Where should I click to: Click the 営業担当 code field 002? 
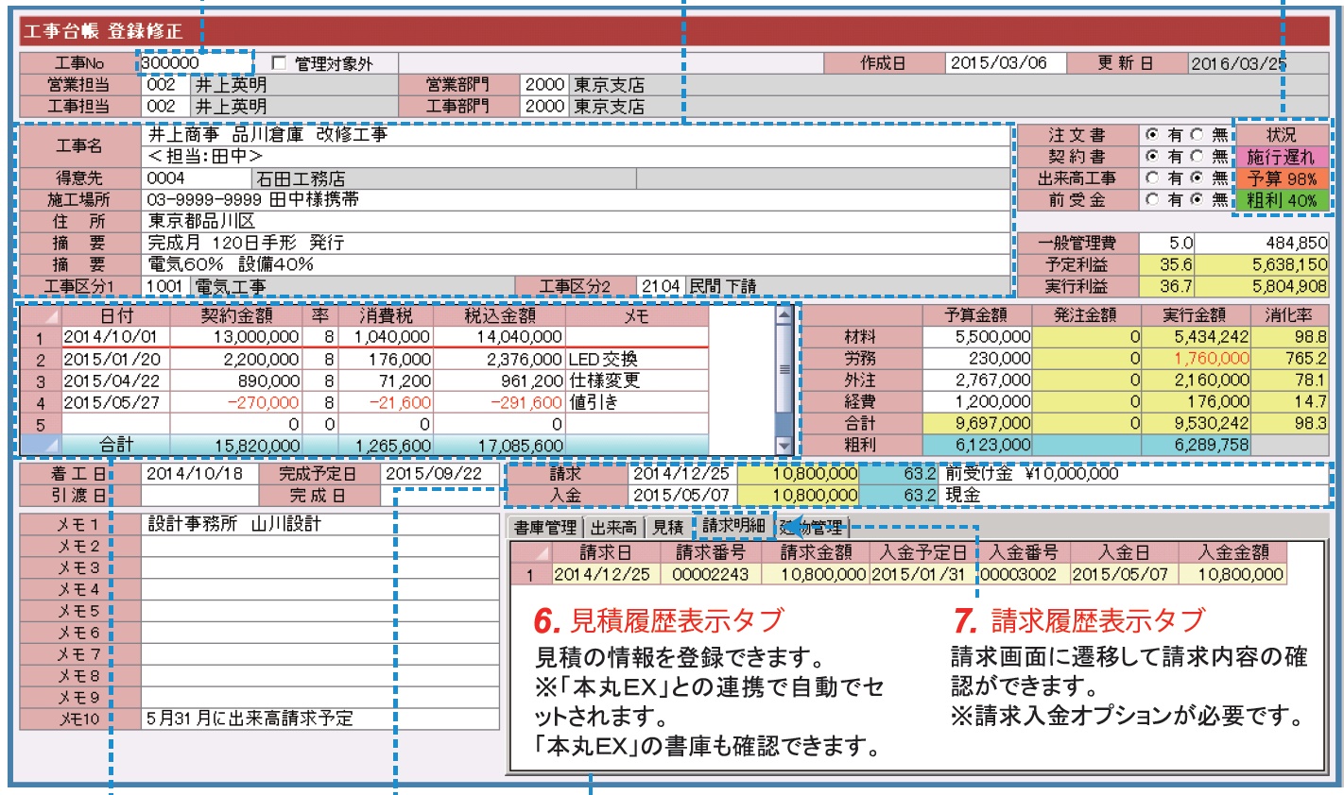tap(166, 85)
